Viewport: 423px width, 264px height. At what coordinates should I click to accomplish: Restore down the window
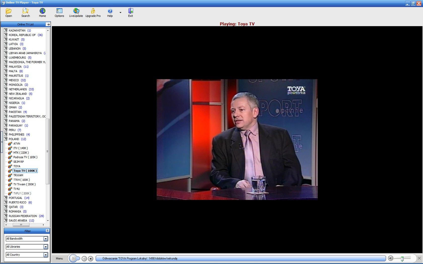pyautogui.click(x=413, y=3)
